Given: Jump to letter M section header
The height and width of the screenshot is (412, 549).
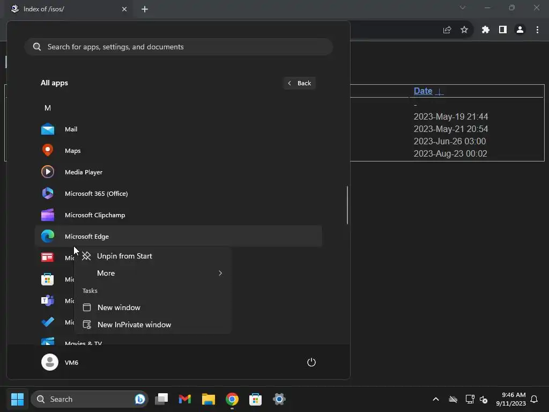Looking at the screenshot, I should pyautogui.click(x=48, y=108).
